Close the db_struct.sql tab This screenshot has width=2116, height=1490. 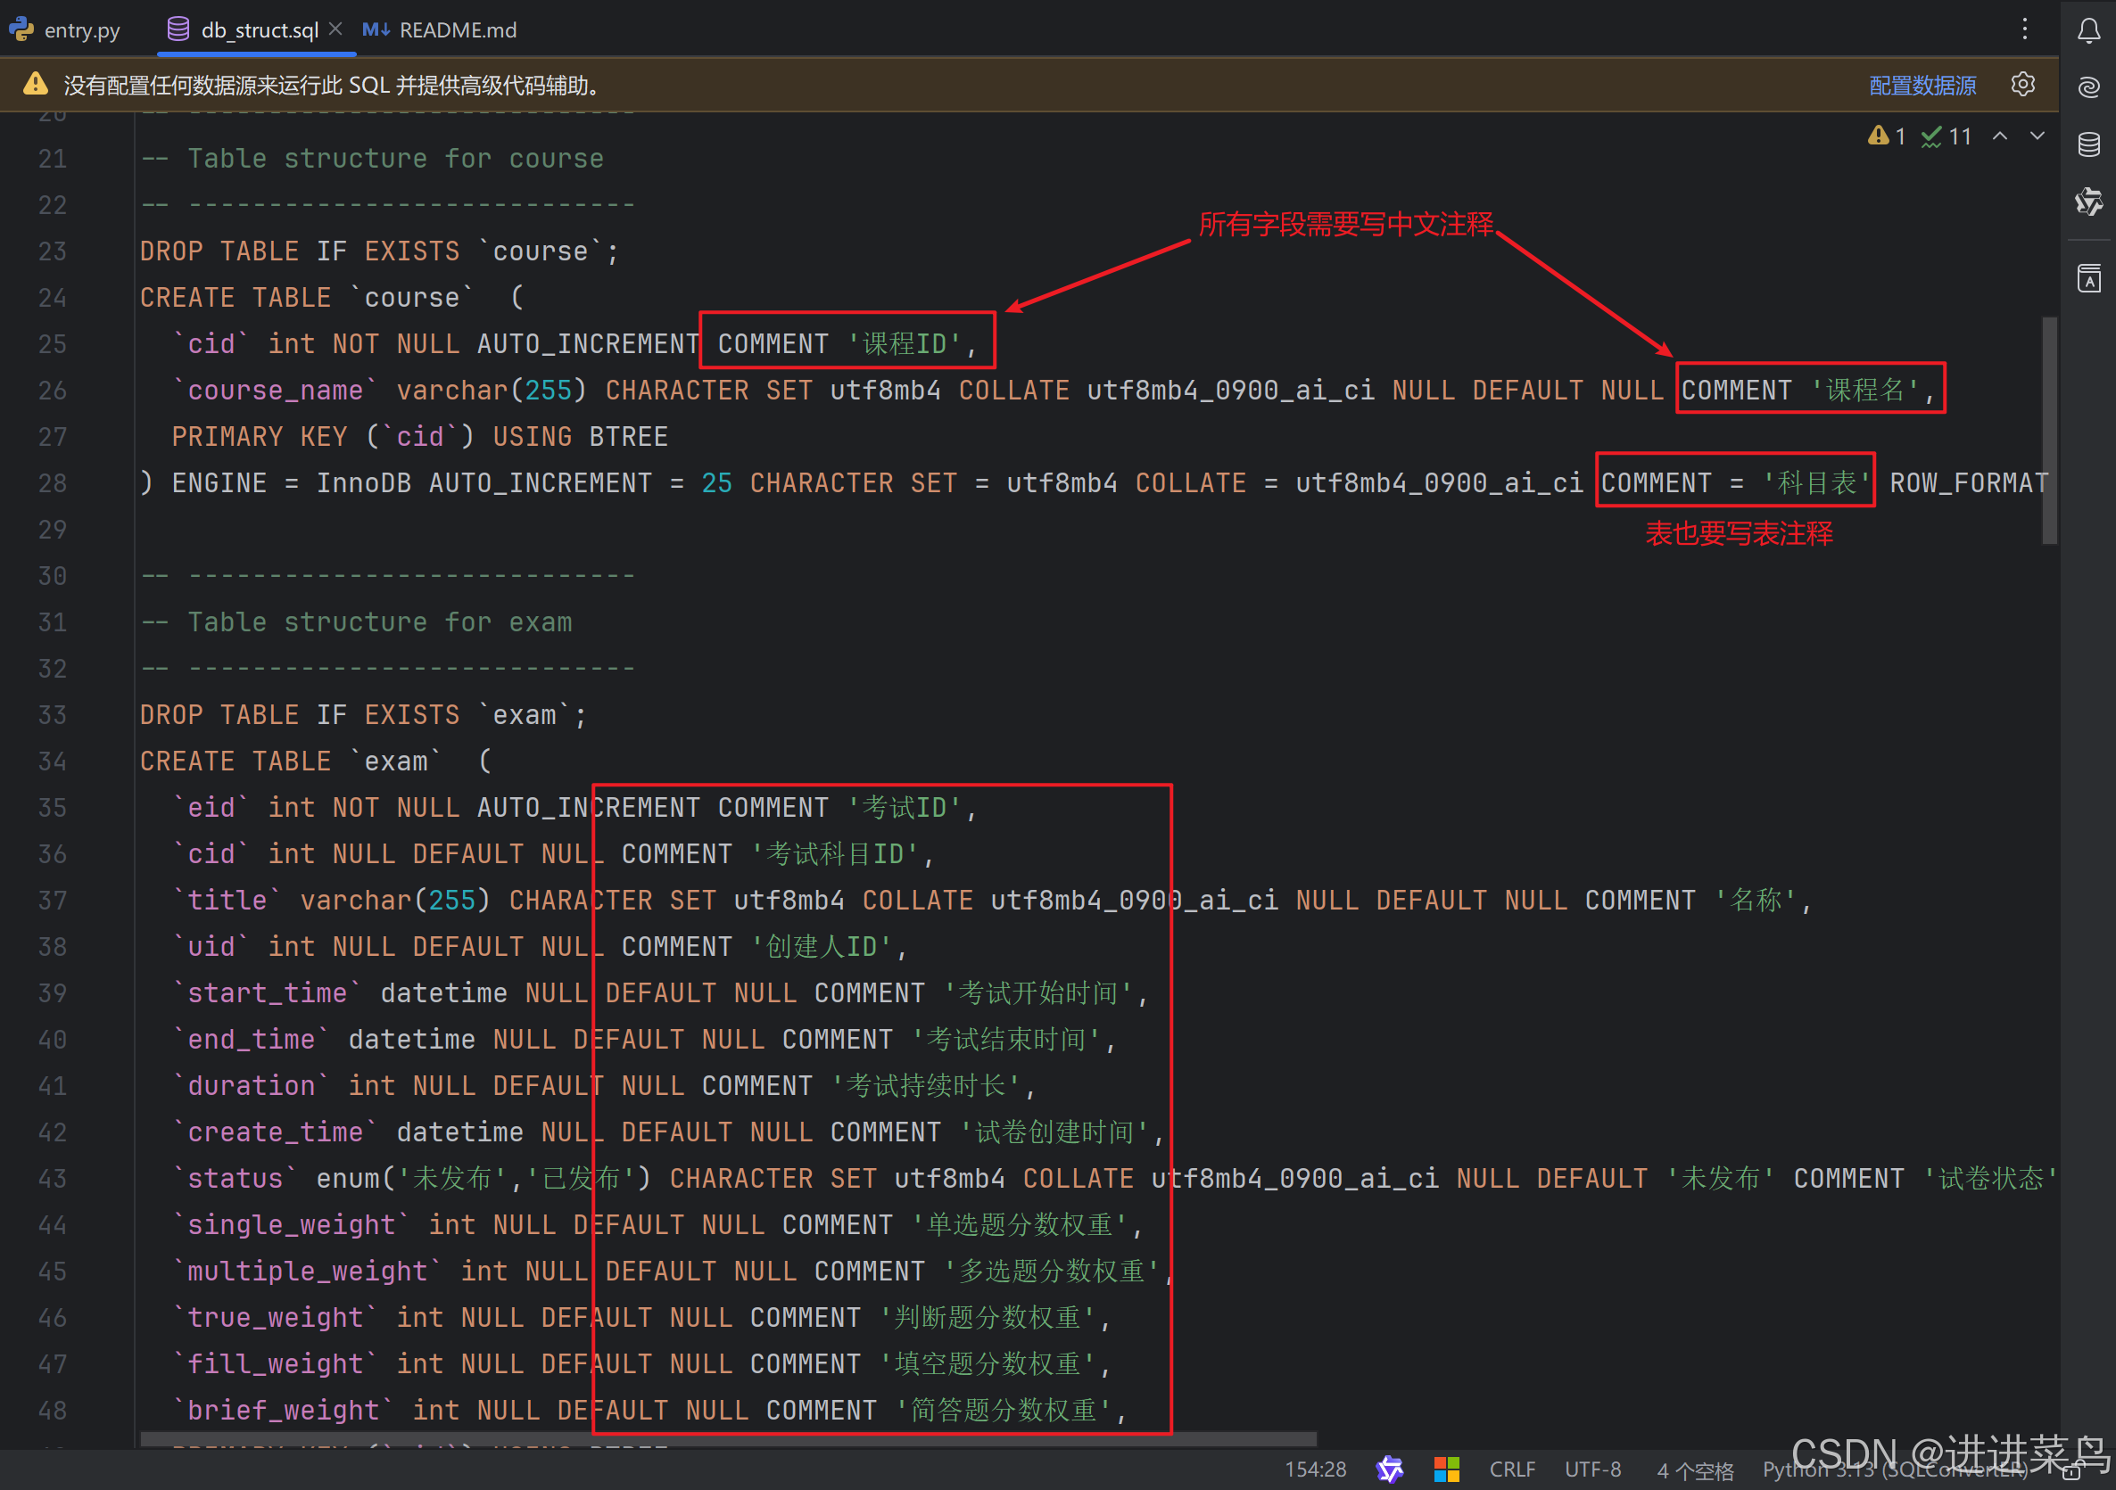click(x=335, y=29)
